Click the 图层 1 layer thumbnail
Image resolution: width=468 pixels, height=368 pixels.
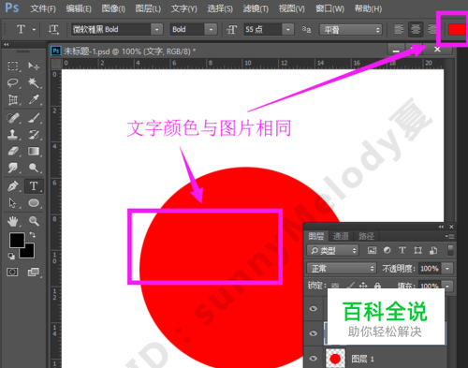click(335, 359)
